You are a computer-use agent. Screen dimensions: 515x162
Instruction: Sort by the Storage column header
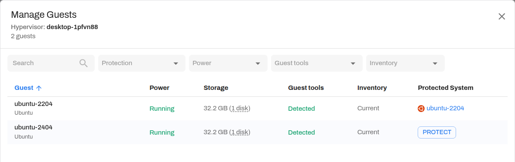pos(216,88)
